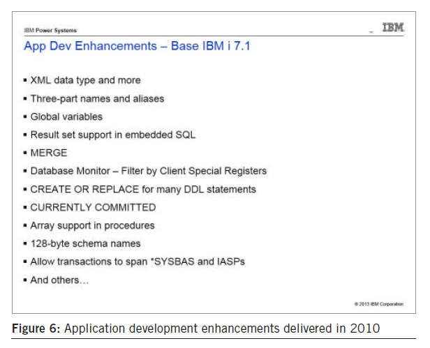Select the 'IBM Power Systems' header text
Image resolution: width=430 pixels, height=348 pixels.
(50, 31)
